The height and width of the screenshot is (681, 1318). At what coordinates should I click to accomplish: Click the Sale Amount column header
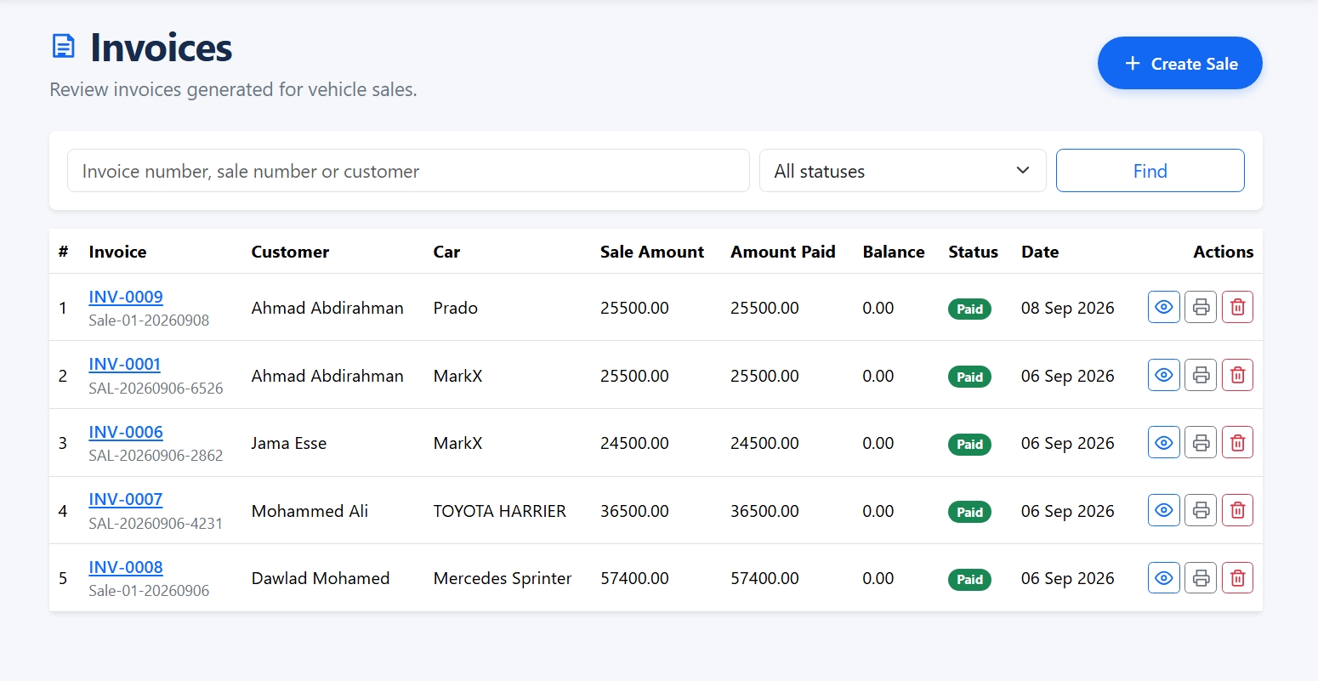pyautogui.click(x=652, y=252)
